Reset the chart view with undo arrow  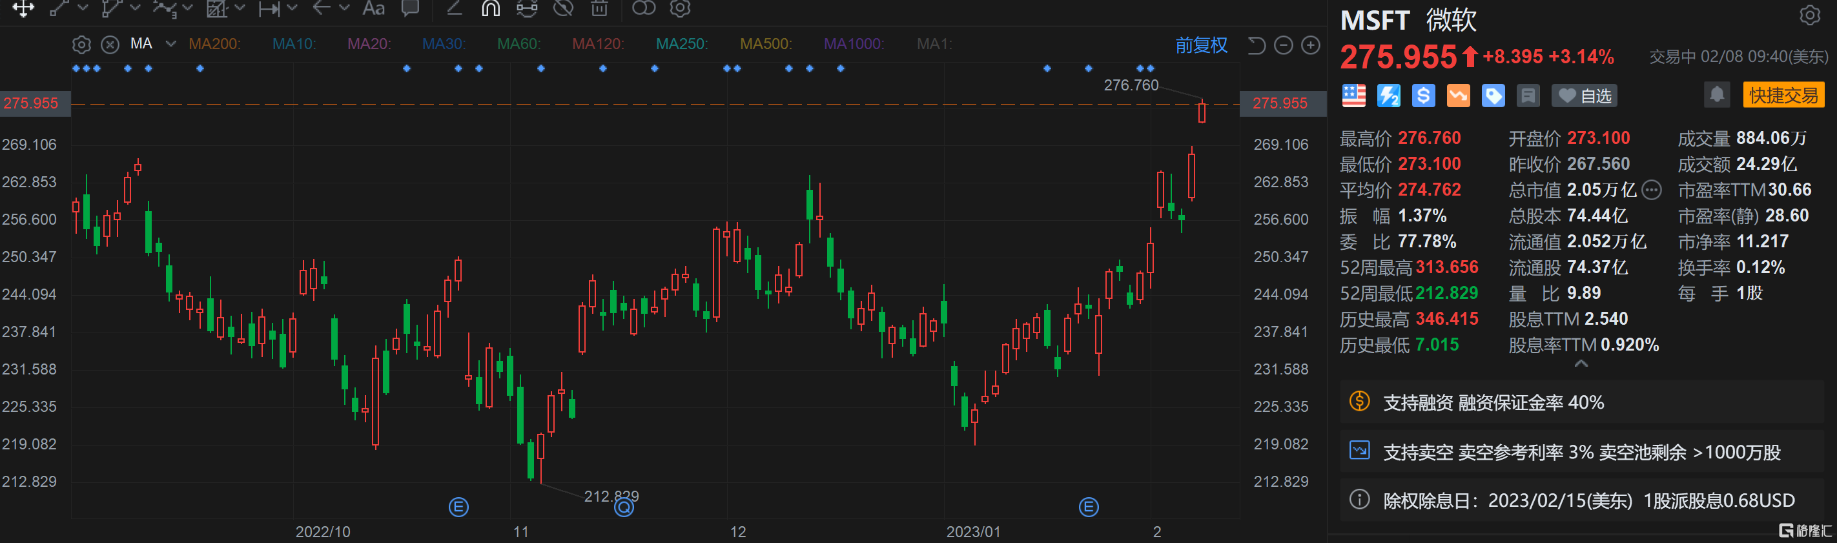tap(1256, 46)
